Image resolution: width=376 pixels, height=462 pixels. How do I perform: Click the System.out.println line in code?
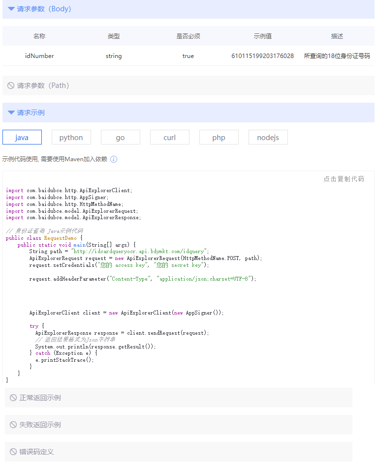pos(95,347)
